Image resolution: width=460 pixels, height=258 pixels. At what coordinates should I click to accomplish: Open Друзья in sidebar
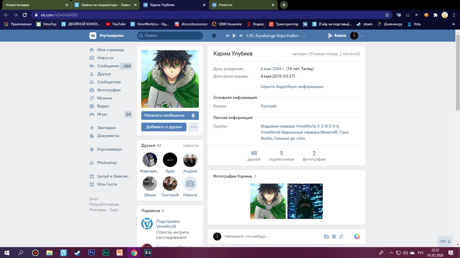pyautogui.click(x=104, y=74)
